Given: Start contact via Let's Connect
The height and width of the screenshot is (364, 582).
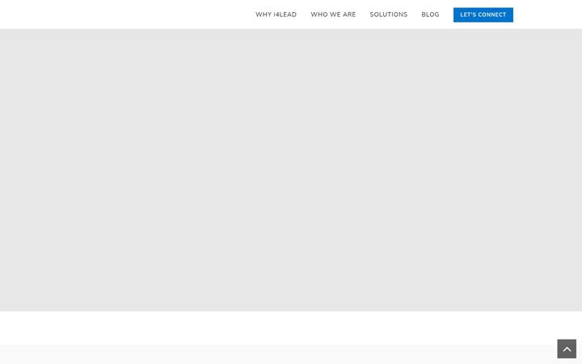Looking at the screenshot, I should coord(483,15).
